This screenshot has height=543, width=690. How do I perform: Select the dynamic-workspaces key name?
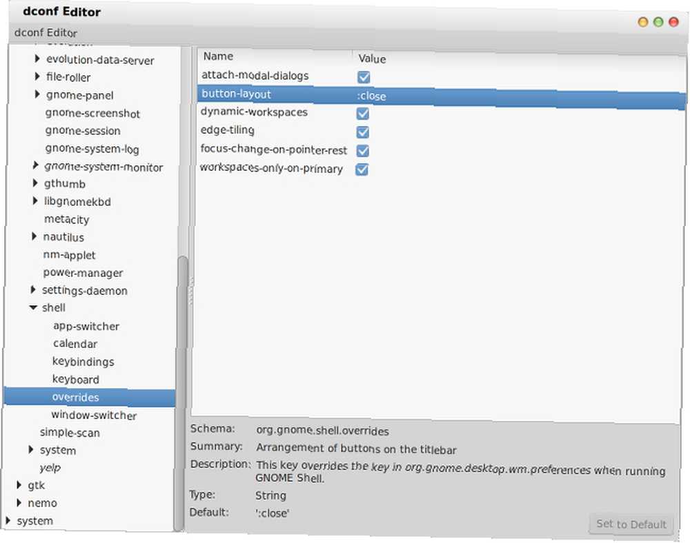point(254,112)
